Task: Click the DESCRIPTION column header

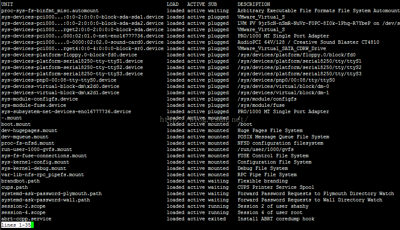Action: pos(254,4)
